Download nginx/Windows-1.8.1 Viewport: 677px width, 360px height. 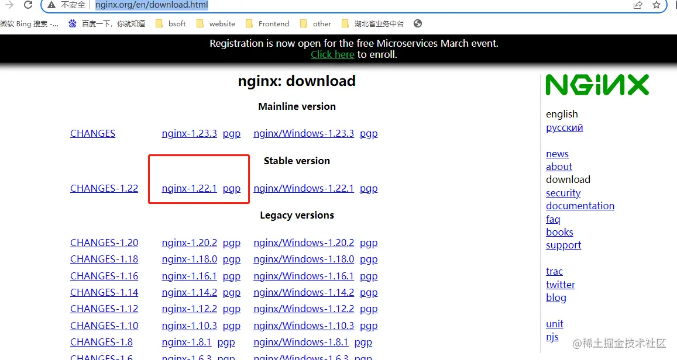(x=301, y=342)
